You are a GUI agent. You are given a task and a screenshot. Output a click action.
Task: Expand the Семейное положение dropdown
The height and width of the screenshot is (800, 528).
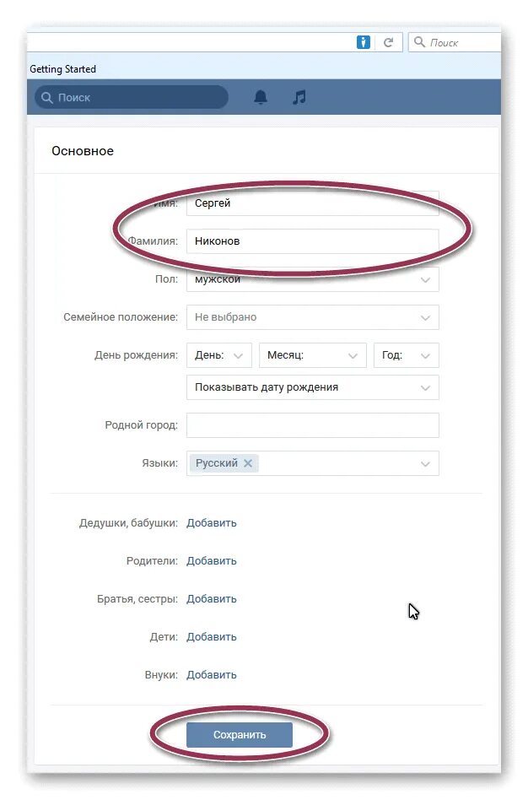pos(312,317)
